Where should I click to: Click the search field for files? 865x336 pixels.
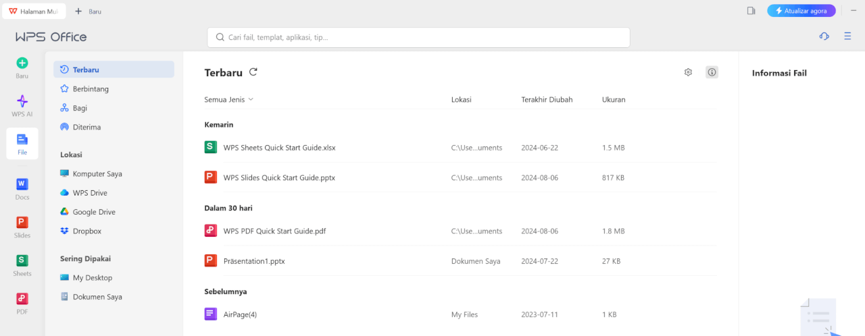pyautogui.click(x=418, y=38)
